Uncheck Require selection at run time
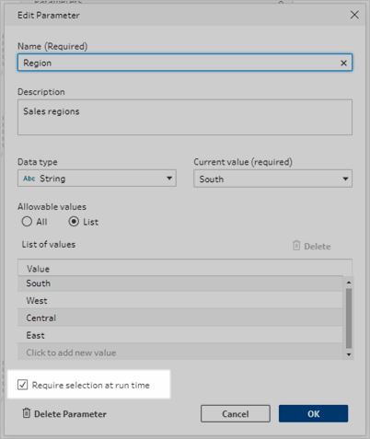Viewport: 370px width, 439px height. pyautogui.click(x=22, y=385)
